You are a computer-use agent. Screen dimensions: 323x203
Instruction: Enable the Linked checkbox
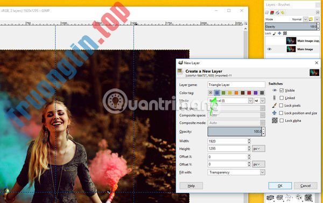[x=282, y=98]
